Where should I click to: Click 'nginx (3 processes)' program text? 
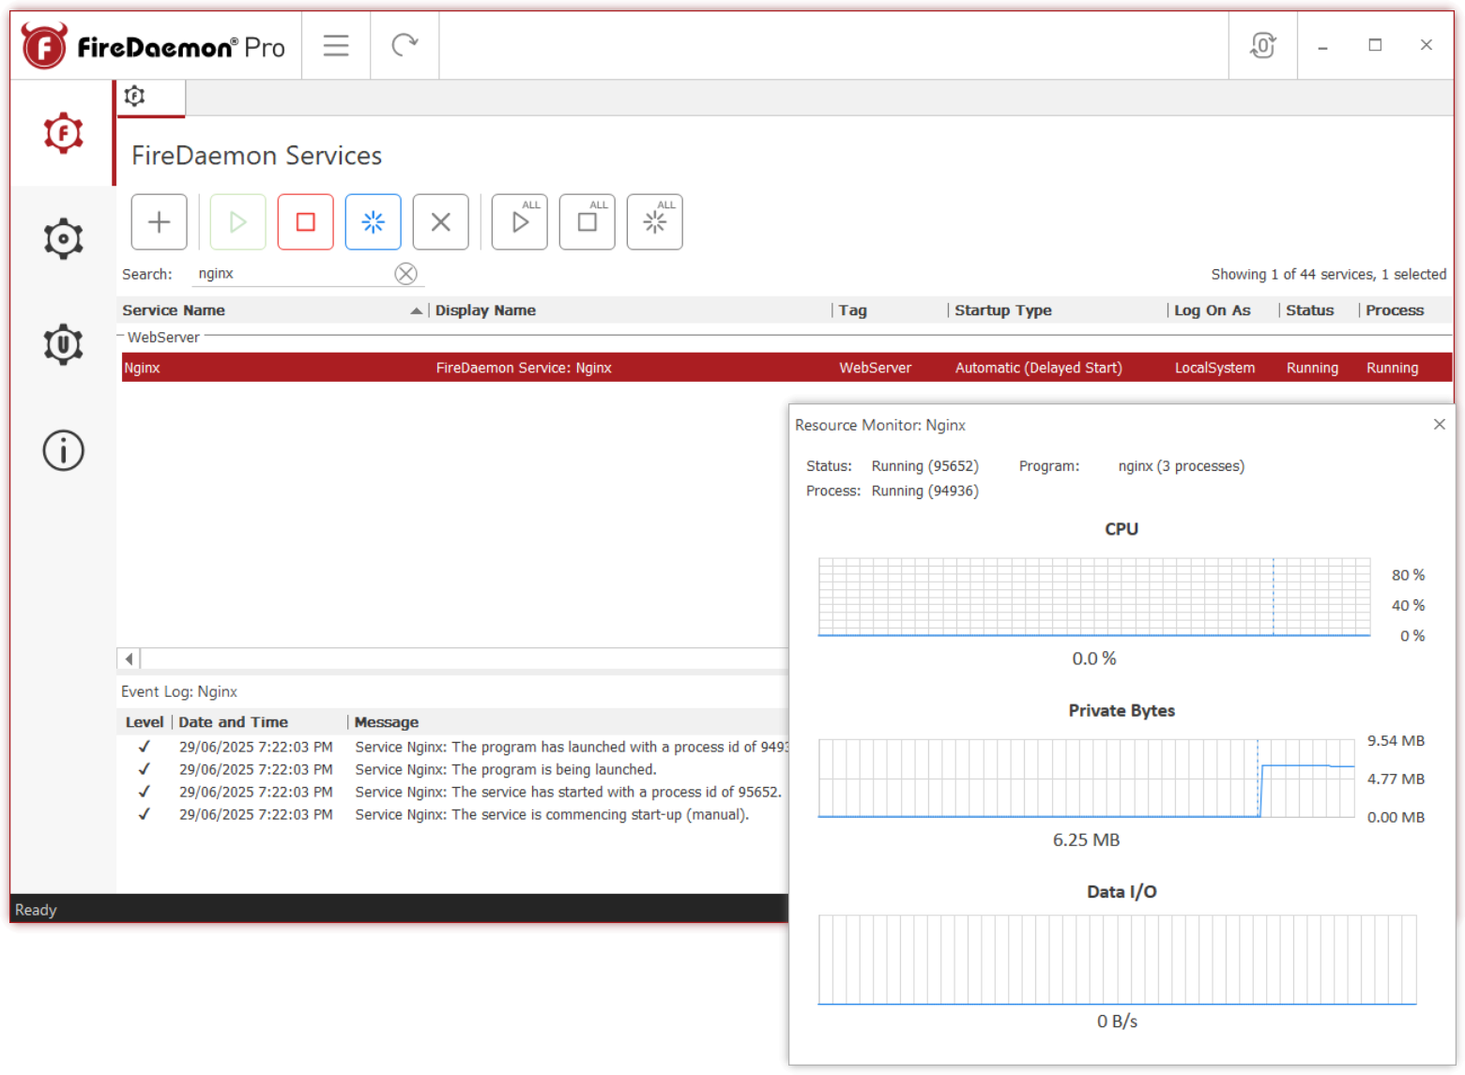pos(1182,466)
